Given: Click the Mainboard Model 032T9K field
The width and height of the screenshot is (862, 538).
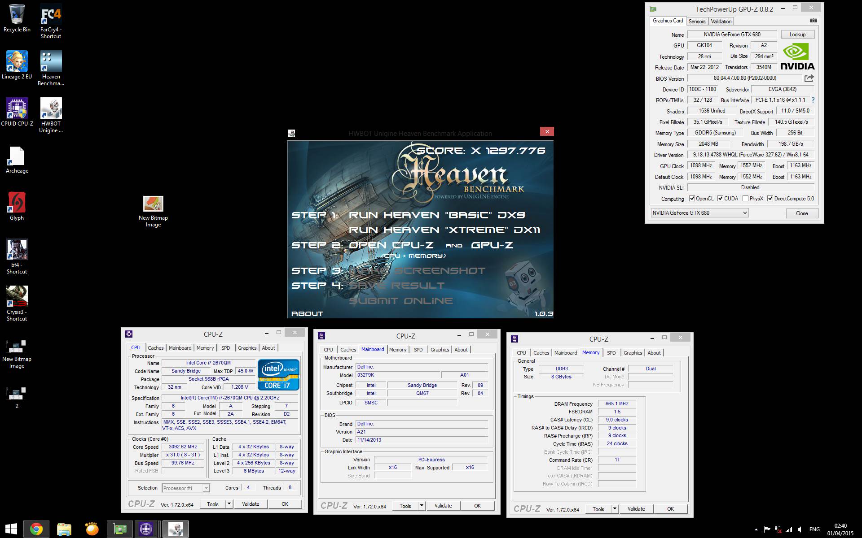Looking at the screenshot, I should [397, 375].
